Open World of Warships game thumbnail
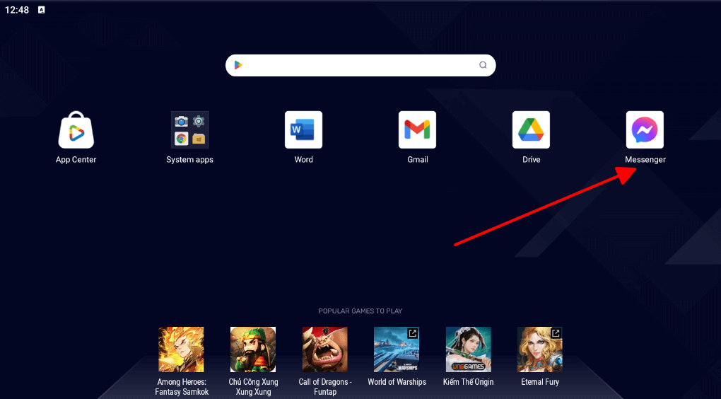 (x=397, y=349)
